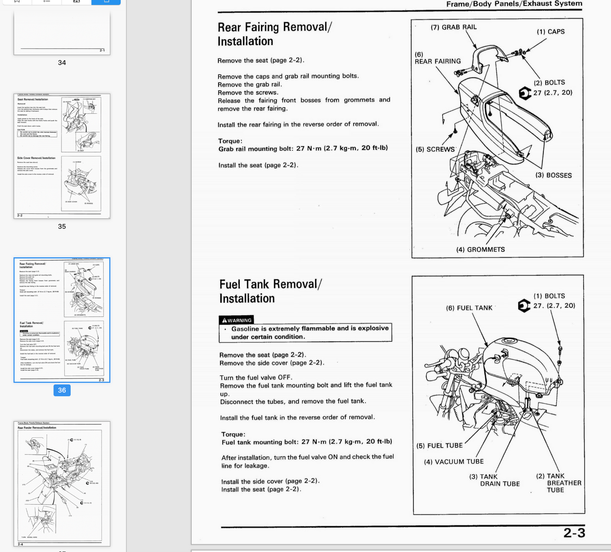This screenshot has height=552, width=611.
Task: Click torque wrench icon beside grab rail bolts
Action: click(x=525, y=93)
